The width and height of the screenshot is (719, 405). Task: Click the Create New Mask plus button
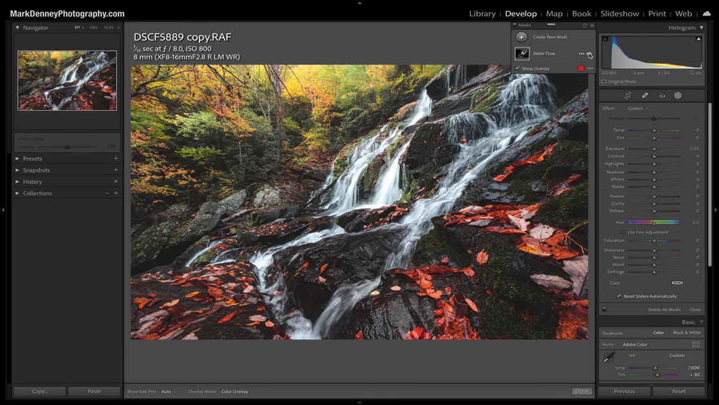(x=522, y=37)
